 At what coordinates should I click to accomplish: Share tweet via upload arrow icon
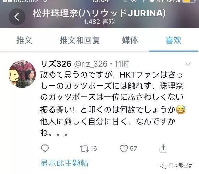tap(163, 148)
